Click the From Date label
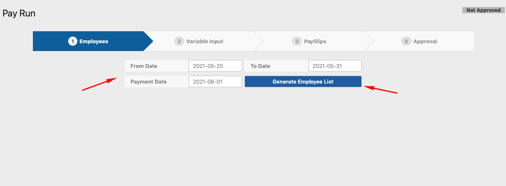The width and height of the screenshot is (506, 186). coord(144,66)
